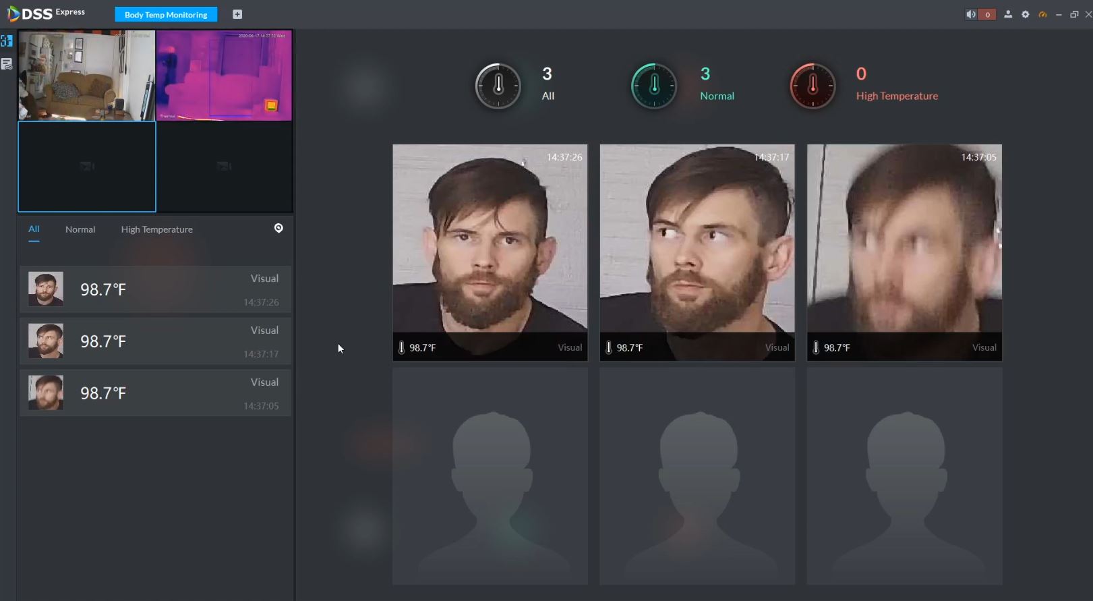Screen dimensions: 1093x601
Task: Click Visual label on 14:37:26 card
Action: (x=570, y=347)
